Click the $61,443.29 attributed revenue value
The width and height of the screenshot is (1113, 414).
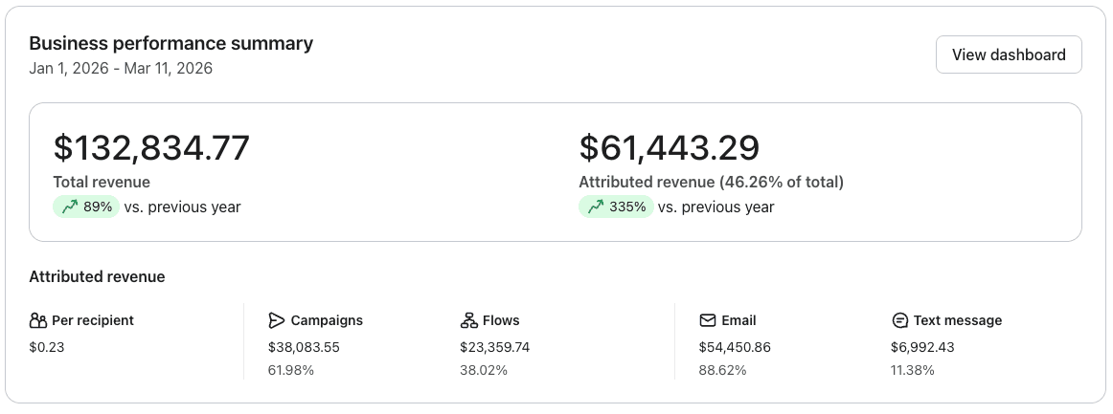coord(670,147)
